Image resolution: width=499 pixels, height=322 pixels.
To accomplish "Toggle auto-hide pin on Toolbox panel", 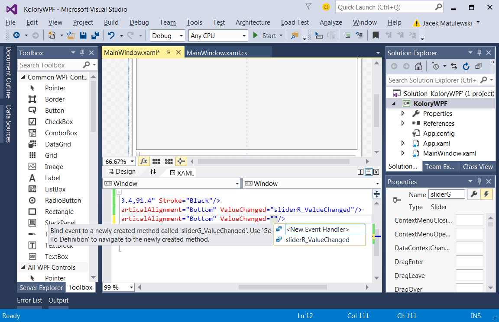I will click(x=82, y=53).
